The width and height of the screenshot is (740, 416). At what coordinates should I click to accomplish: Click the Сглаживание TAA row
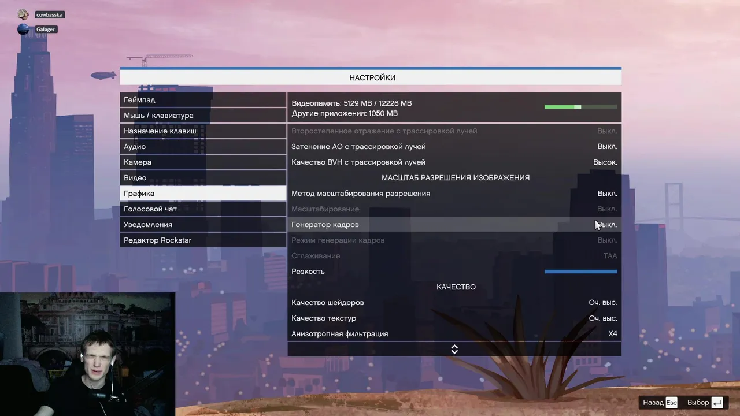coord(454,256)
